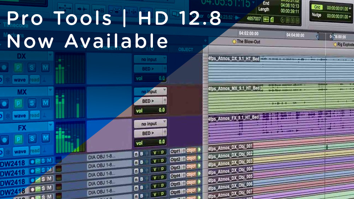Toggle input monitoring P on FX track

(18, 139)
